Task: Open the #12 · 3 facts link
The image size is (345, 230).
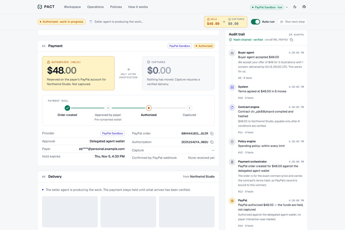Action: point(246,152)
